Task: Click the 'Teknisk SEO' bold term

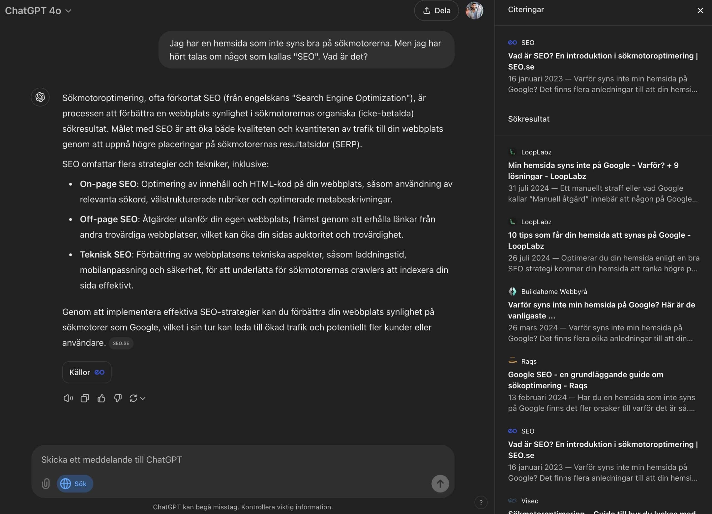Action: point(105,254)
